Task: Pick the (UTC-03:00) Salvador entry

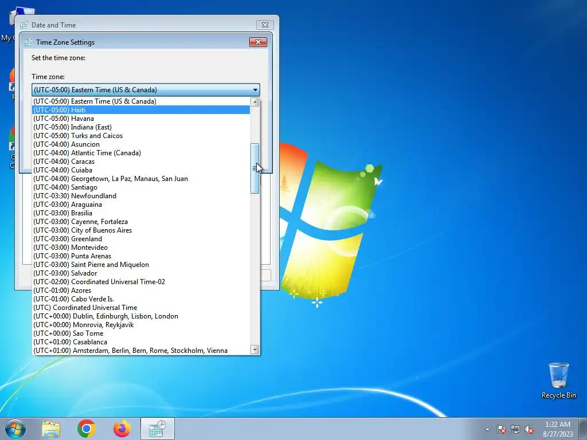Action: click(141, 273)
